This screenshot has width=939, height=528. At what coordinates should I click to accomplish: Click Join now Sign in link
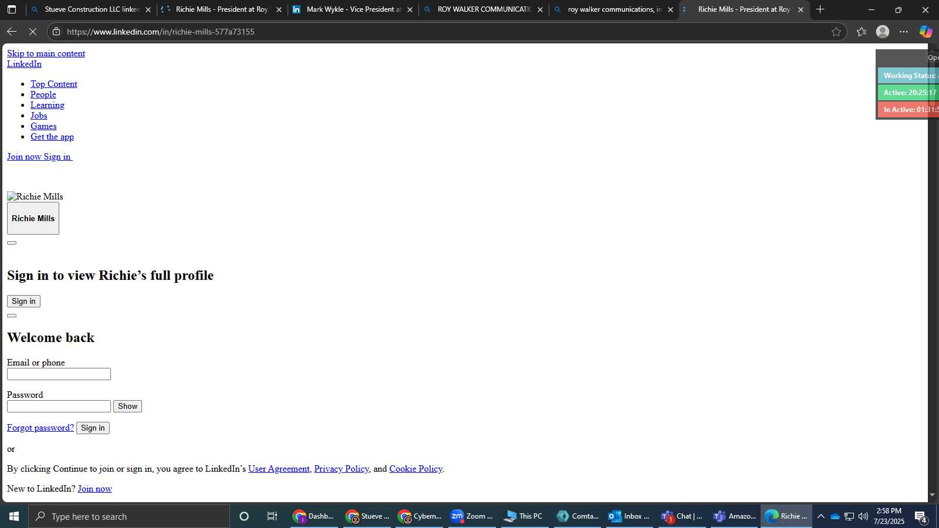39,157
